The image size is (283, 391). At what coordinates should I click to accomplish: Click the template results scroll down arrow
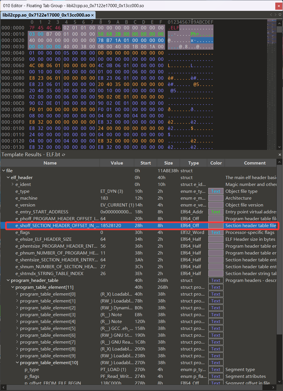pos(280,382)
